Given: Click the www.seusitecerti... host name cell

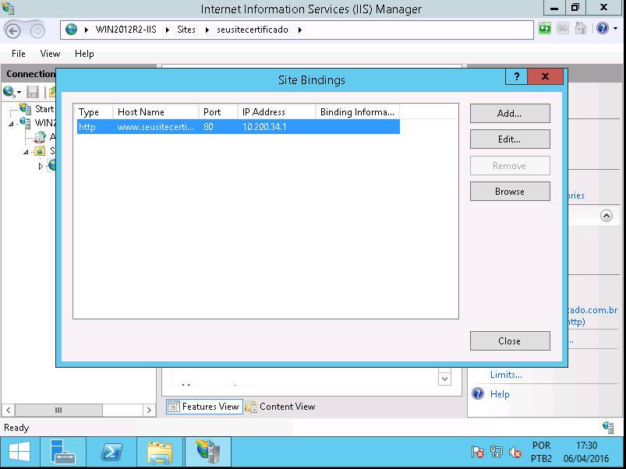Looking at the screenshot, I should [x=156, y=127].
